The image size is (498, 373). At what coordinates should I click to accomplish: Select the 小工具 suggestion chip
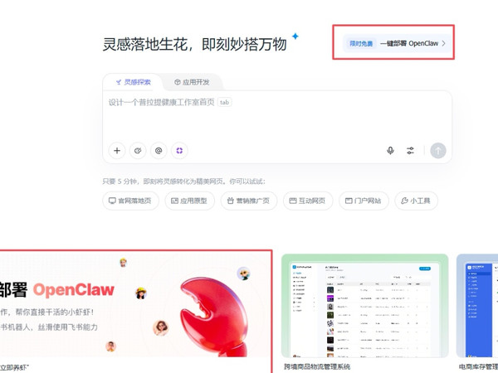click(x=417, y=201)
